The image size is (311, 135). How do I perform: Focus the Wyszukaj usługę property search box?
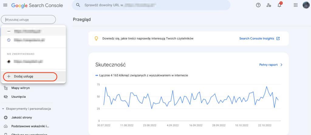(29, 20)
